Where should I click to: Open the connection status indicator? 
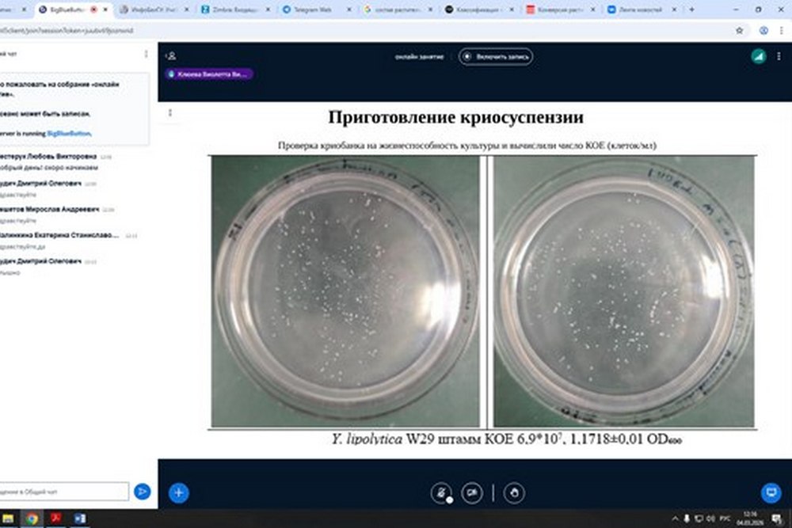pos(758,56)
